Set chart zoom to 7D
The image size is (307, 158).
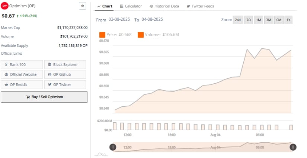click(249, 20)
